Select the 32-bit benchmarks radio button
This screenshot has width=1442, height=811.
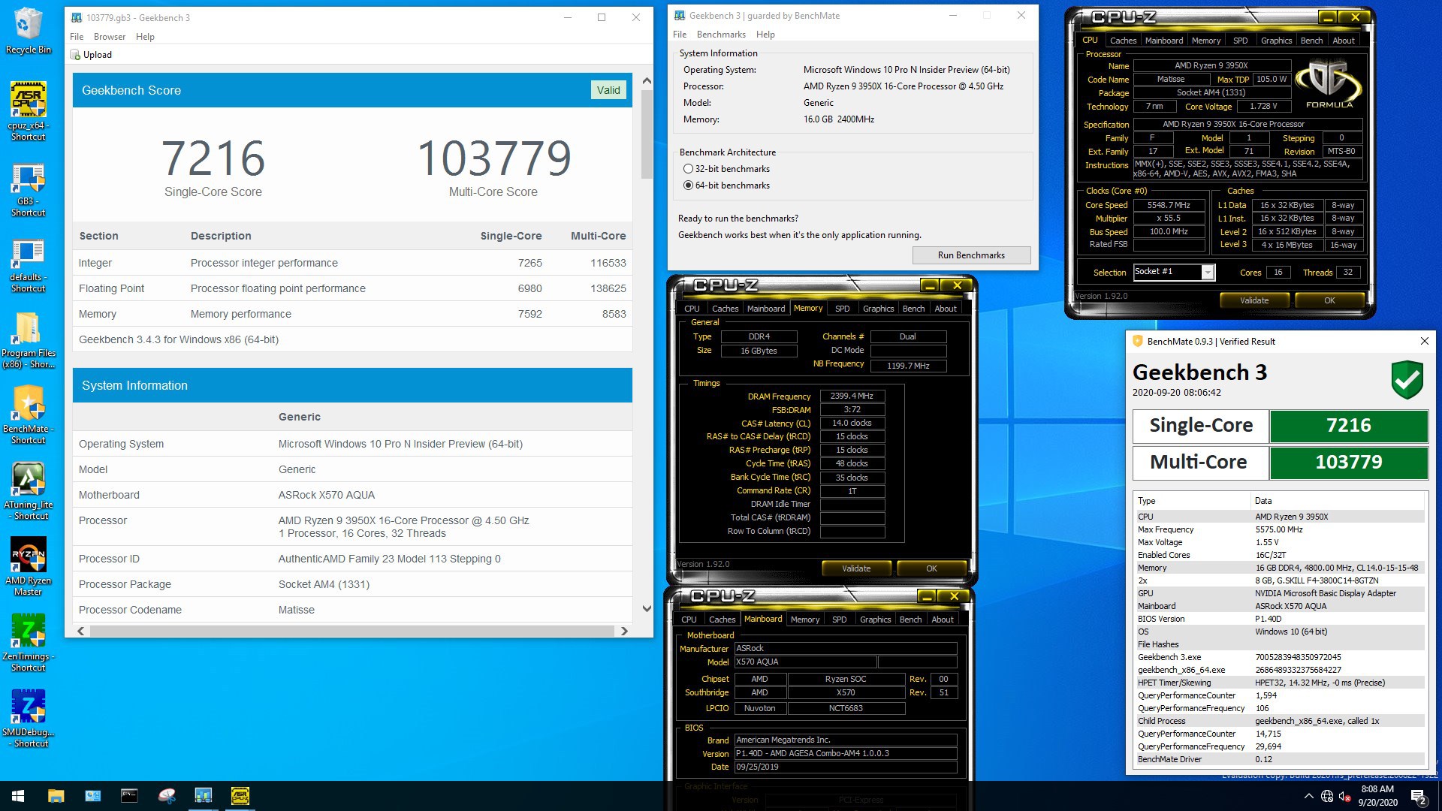[x=688, y=169]
